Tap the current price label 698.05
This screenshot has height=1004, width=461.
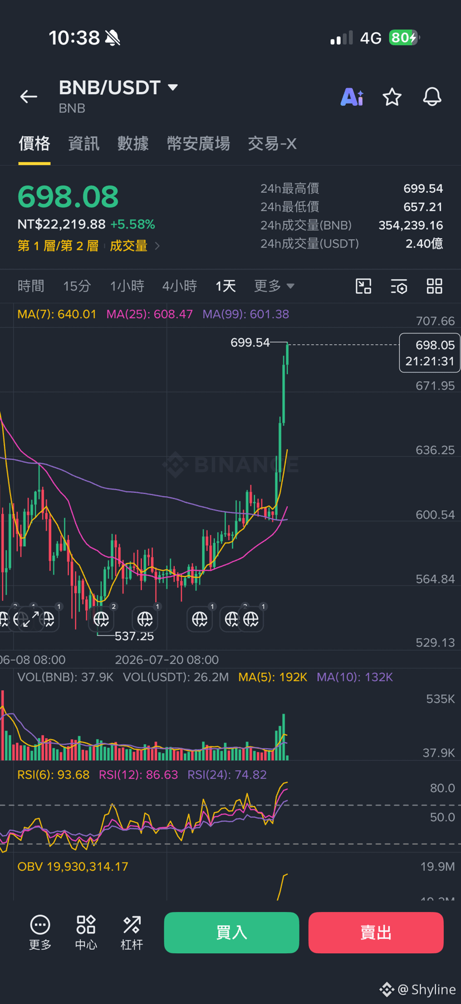430,353
